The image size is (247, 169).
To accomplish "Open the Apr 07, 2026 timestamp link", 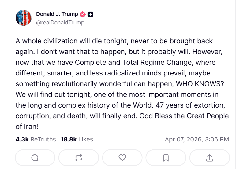I will tap(197, 139).
